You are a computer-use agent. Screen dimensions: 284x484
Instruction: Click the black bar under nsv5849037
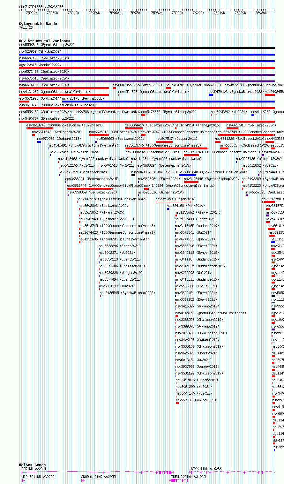tap(133, 175)
